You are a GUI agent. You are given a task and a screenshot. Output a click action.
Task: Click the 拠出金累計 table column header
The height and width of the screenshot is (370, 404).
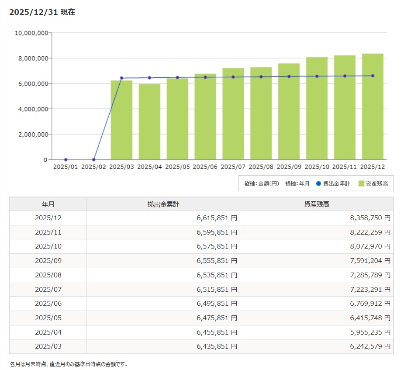163,204
